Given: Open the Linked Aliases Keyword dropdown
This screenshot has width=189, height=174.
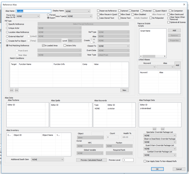Looking at the screenshot, I should click(x=147, y=67).
